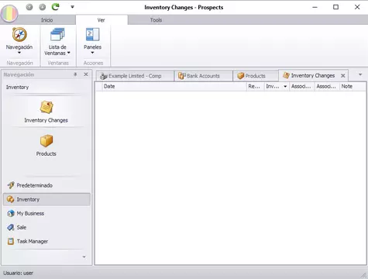Image resolution: width=368 pixels, height=279 pixels.
Task: Pin the Navegación panel
Action: tap(75, 74)
